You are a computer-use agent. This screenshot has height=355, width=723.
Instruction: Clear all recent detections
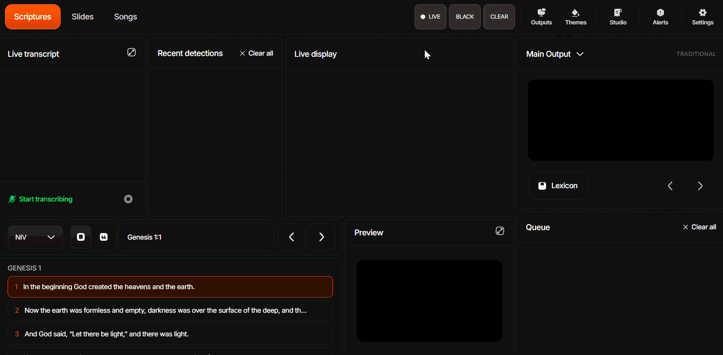click(257, 53)
